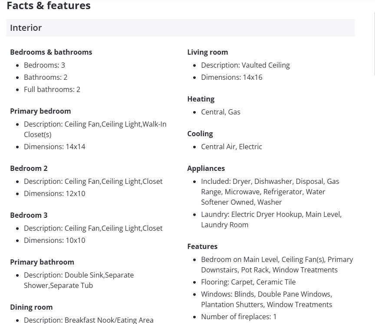The image size is (375, 324).
Task: Click the Dining room subheading
Action: pyautogui.click(x=31, y=307)
